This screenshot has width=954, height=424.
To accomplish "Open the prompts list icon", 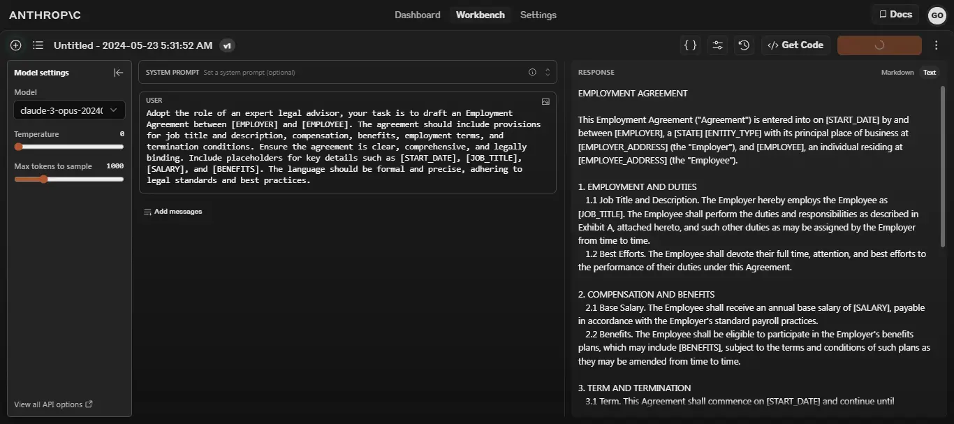I will click(x=38, y=45).
